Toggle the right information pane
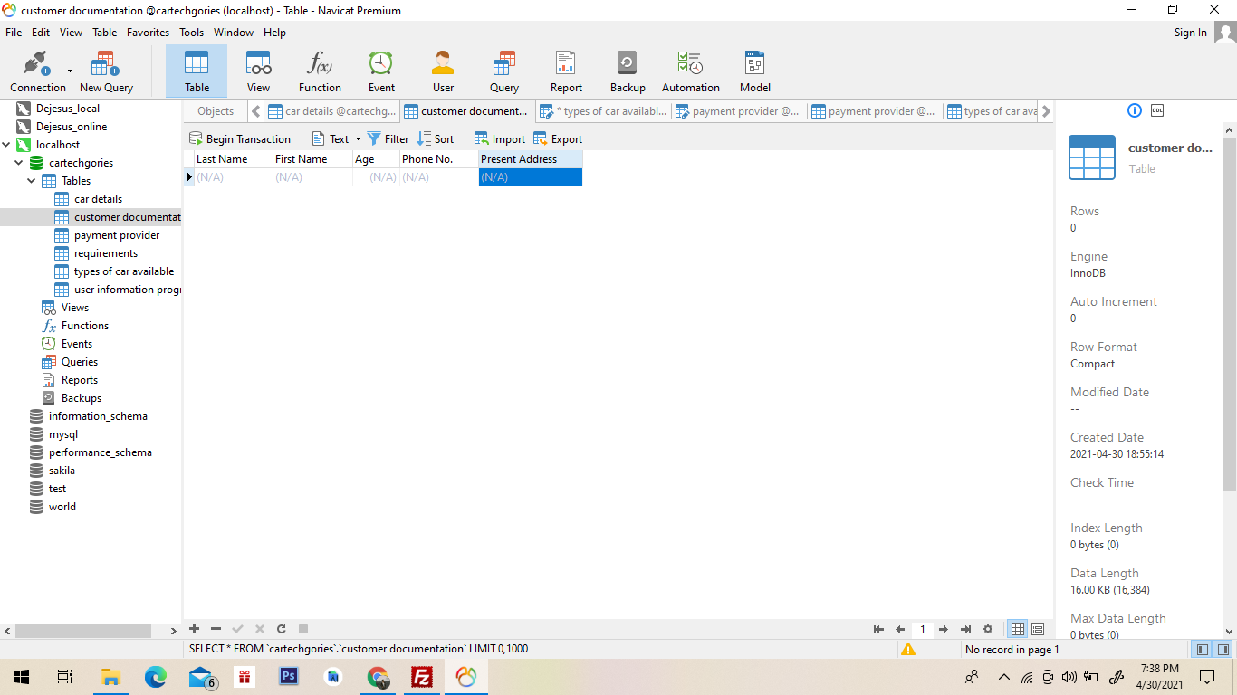This screenshot has height=695, width=1237. pyautogui.click(x=1223, y=649)
